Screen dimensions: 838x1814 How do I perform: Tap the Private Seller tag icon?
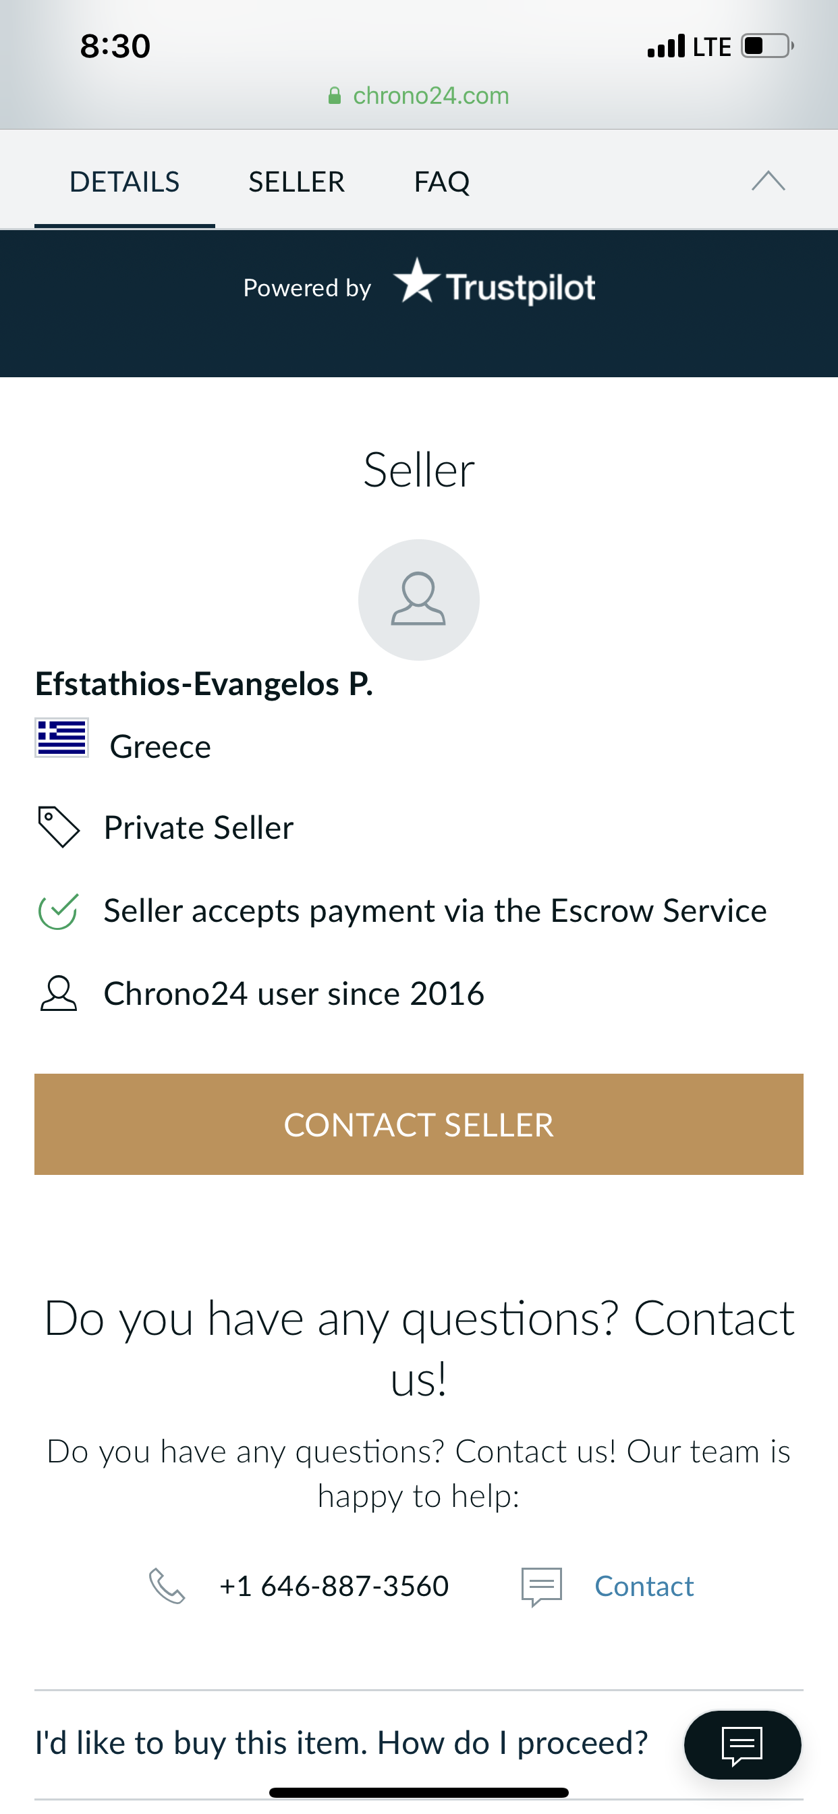coord(59,827)
